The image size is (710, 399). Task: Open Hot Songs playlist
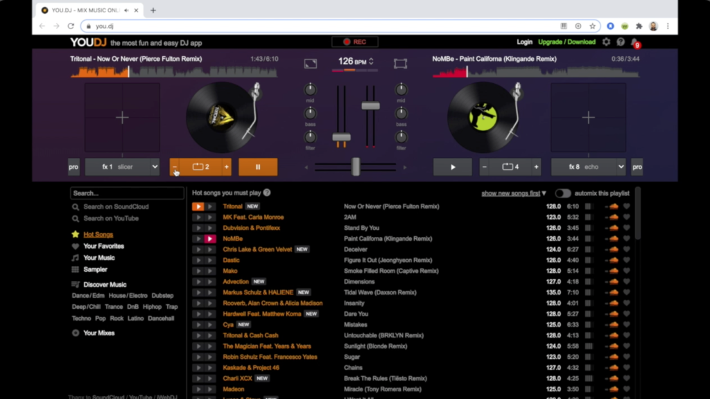(98, 234)
